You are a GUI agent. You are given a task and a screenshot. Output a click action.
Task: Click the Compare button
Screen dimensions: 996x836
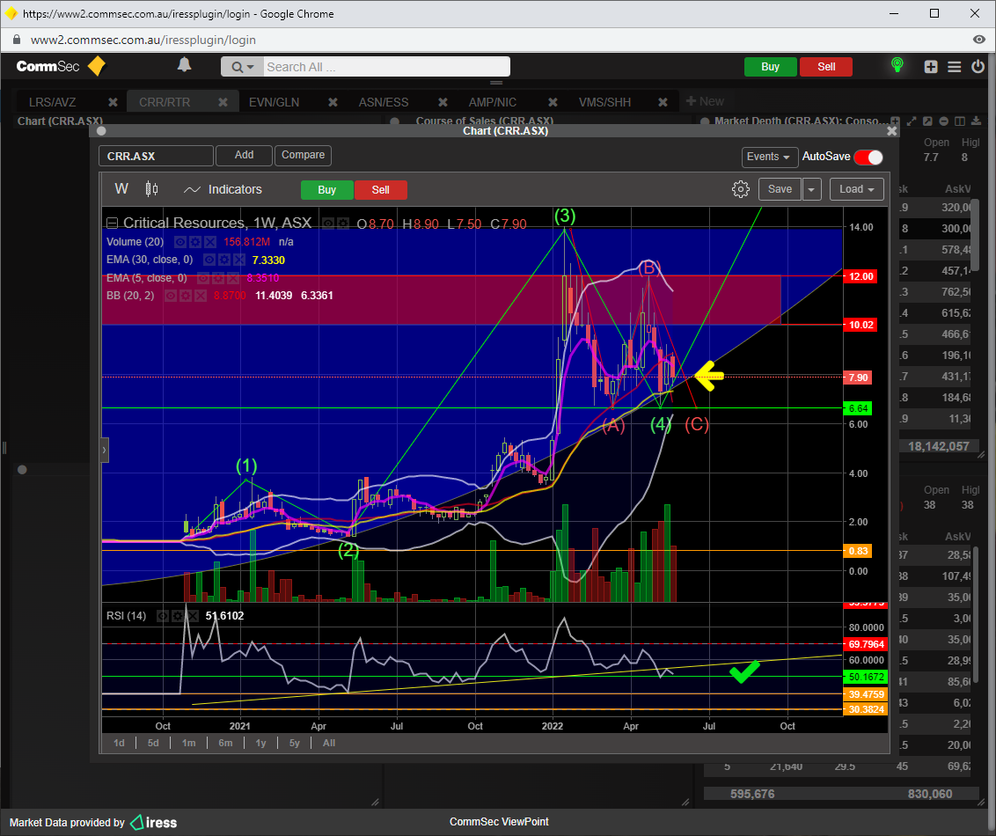pyautogui.click(x=303, y=155)
